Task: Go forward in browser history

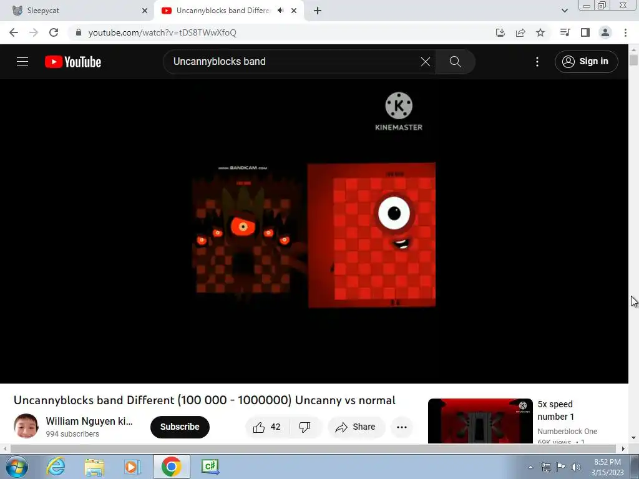Action: tap(34, 32)
